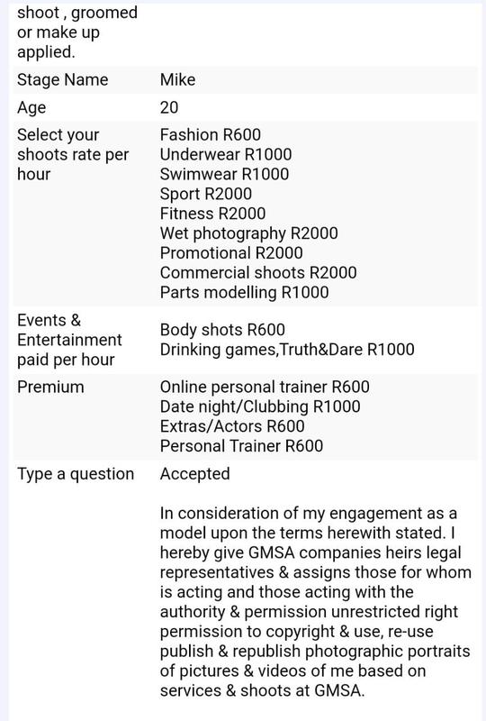This screenshot has width=486, height=721.
Task: Click the Sport R2000 entry
Action: [206, 194]
